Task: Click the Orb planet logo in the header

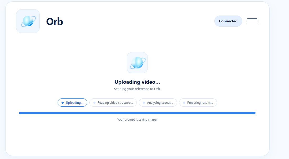Action: click(x=28, y=21)
